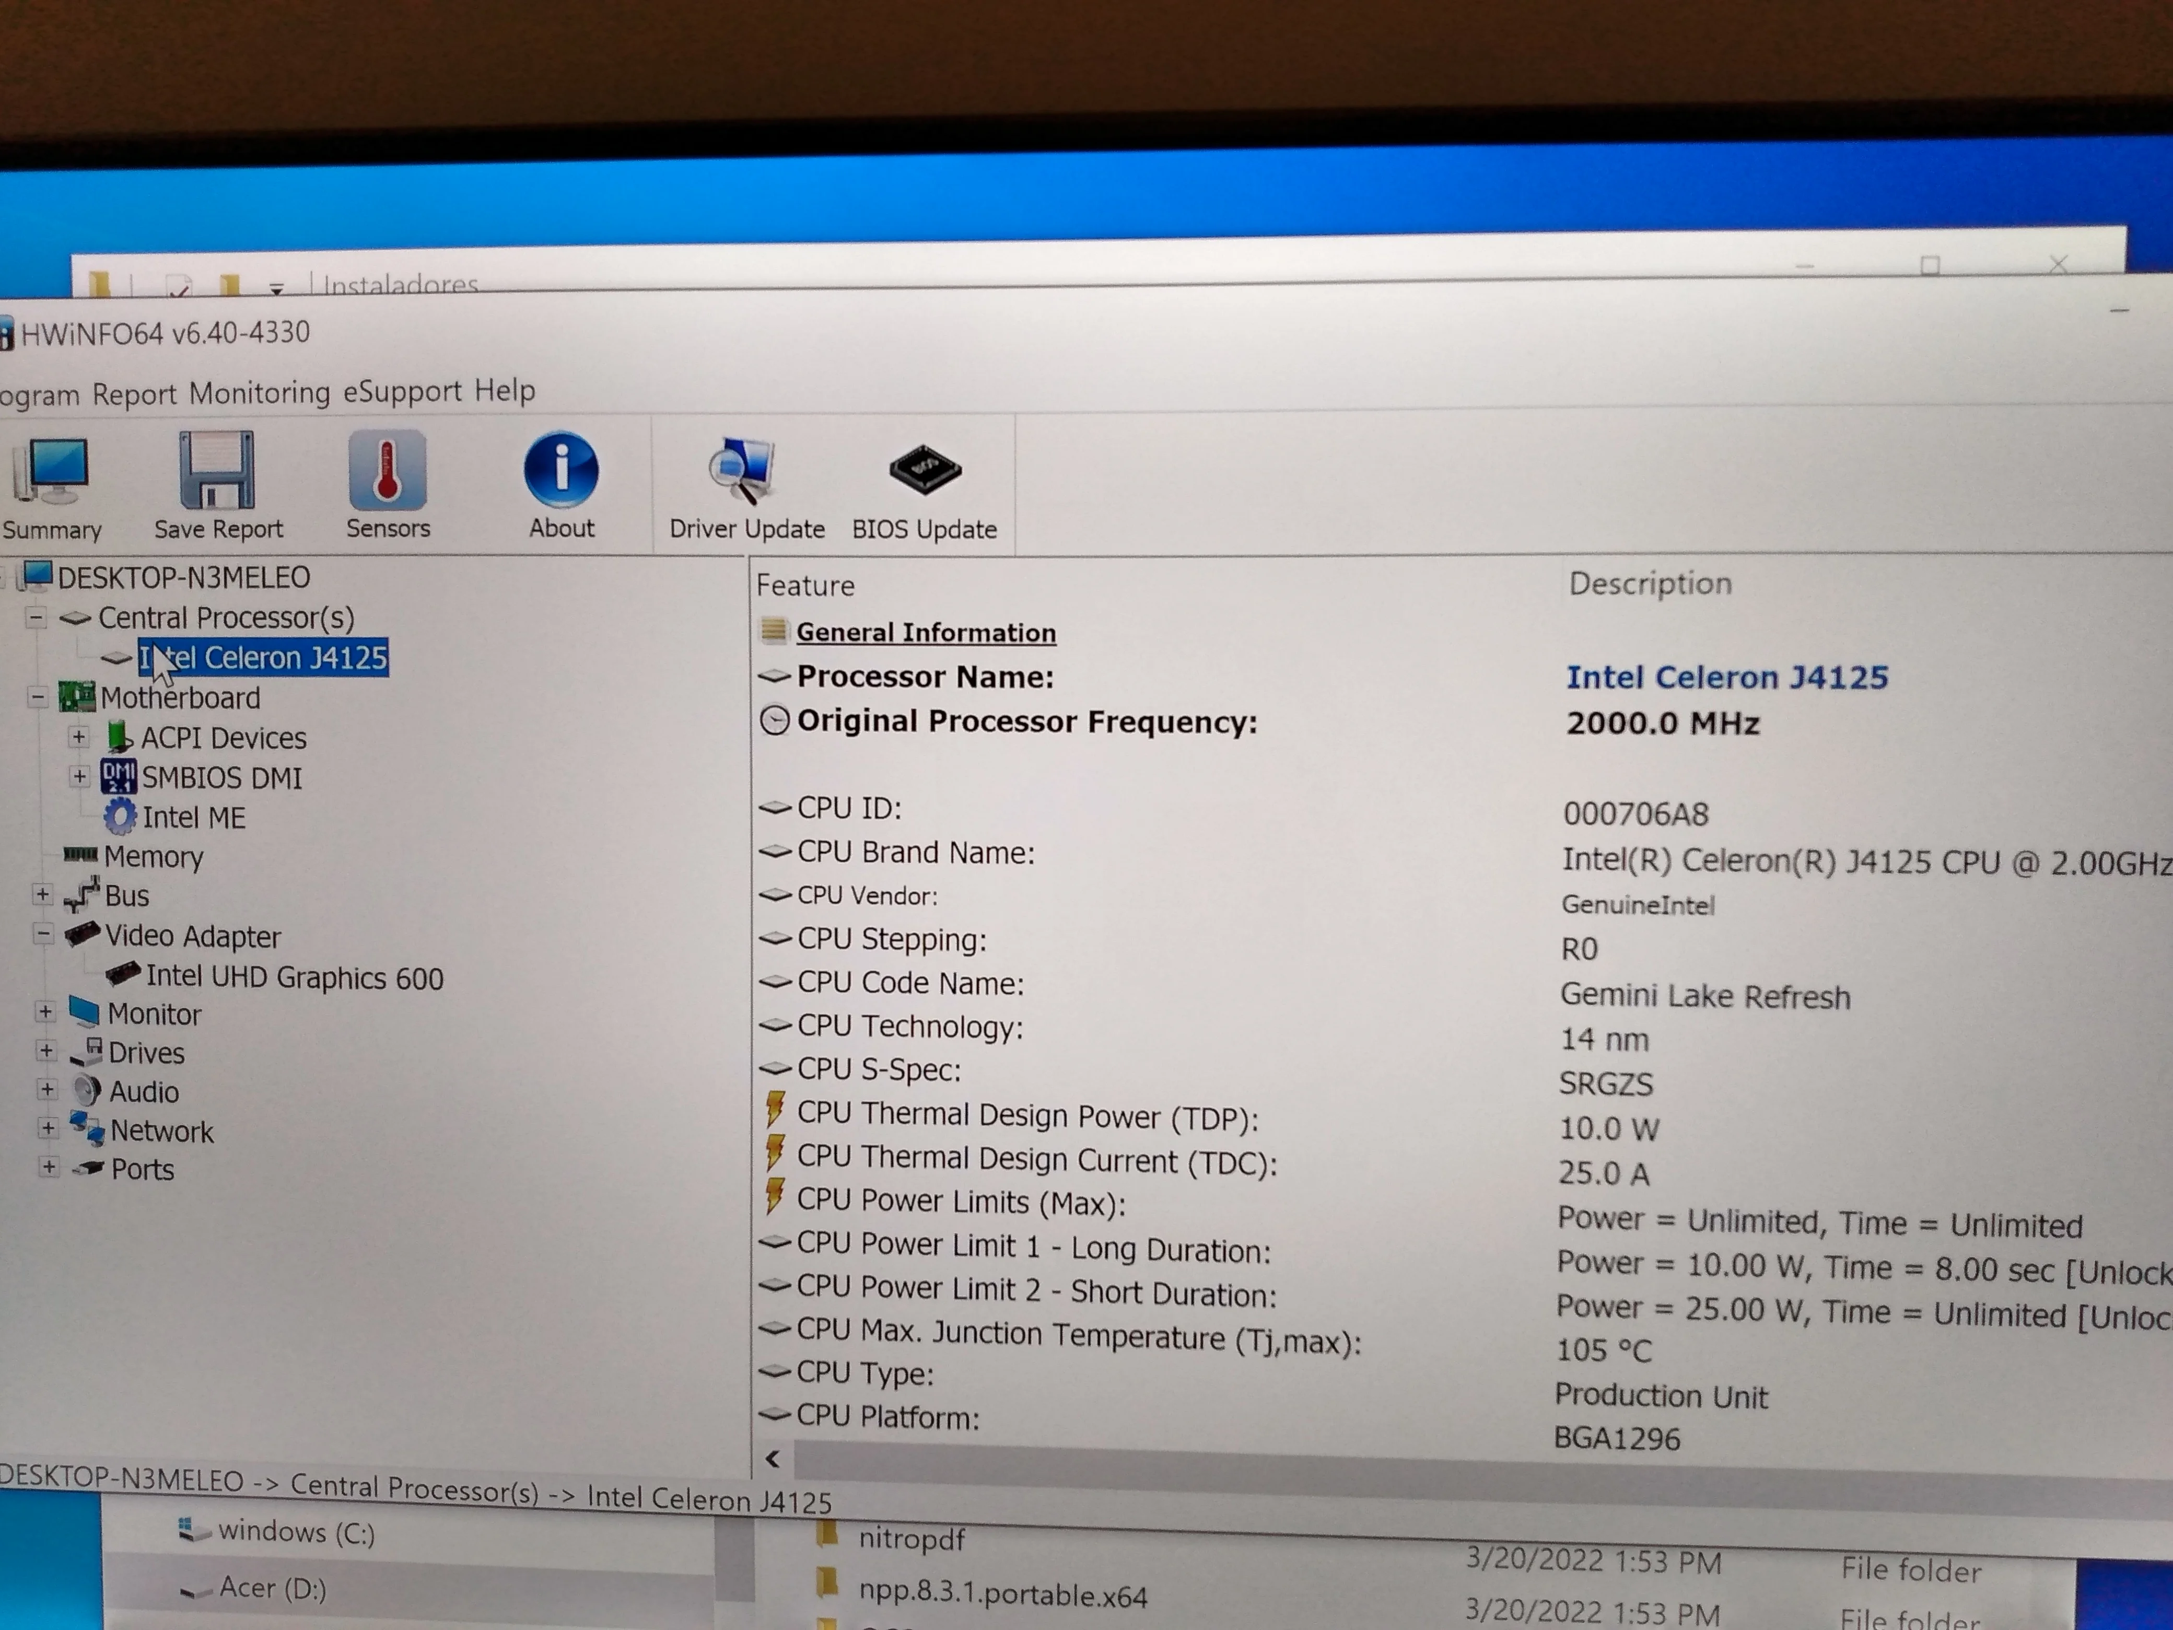Expand the SMBIOS DMI node

[78, 776]
